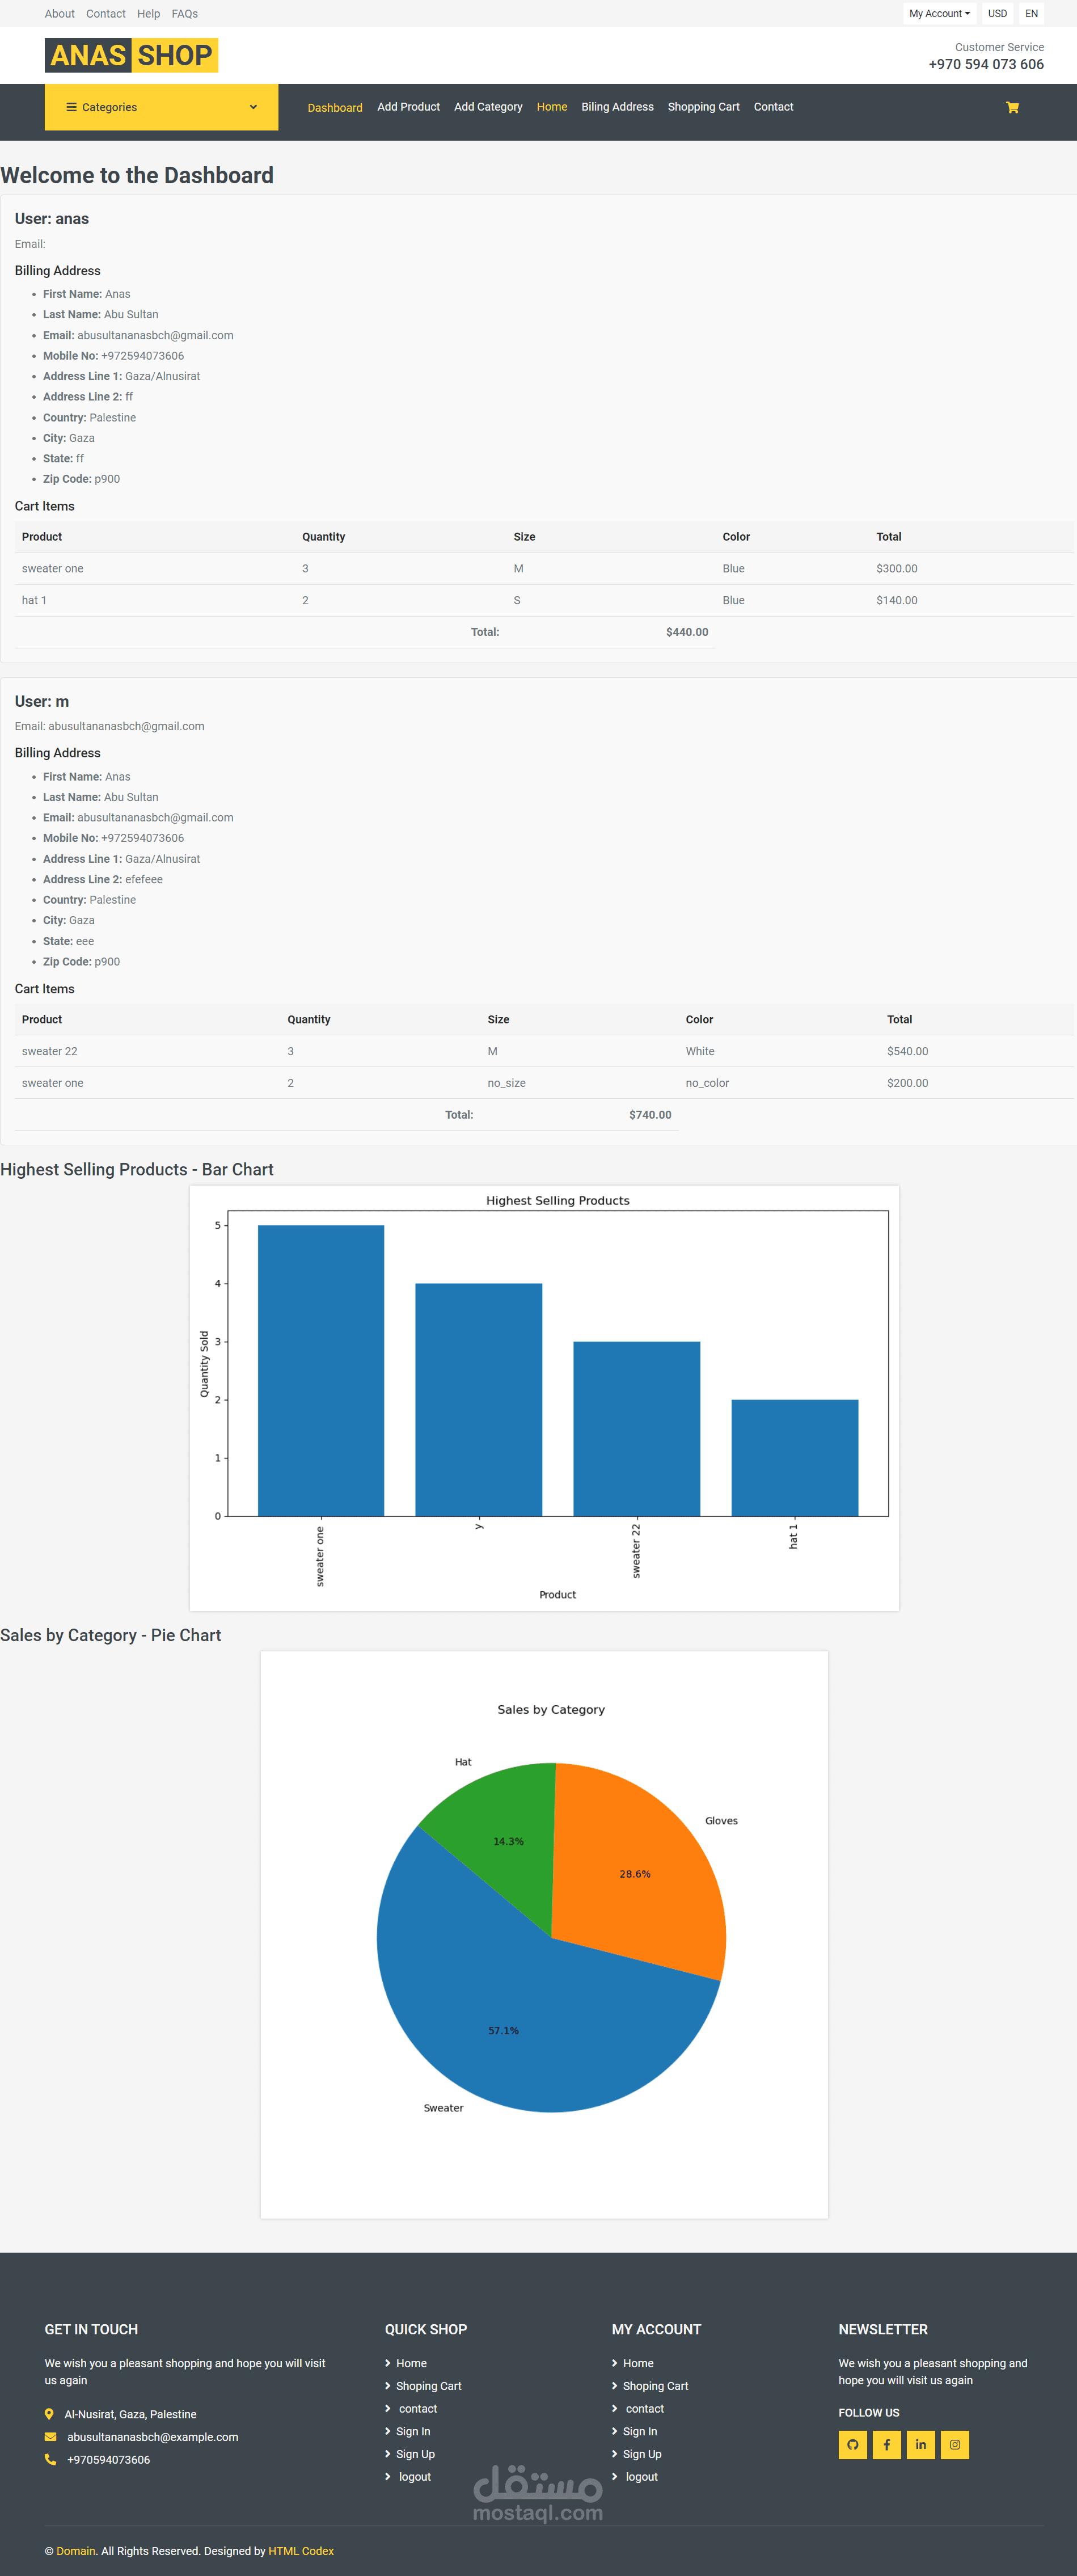Expand the Categories dropdown chevron
This screenshot has width=1077, height=2576.
[253, 107]
